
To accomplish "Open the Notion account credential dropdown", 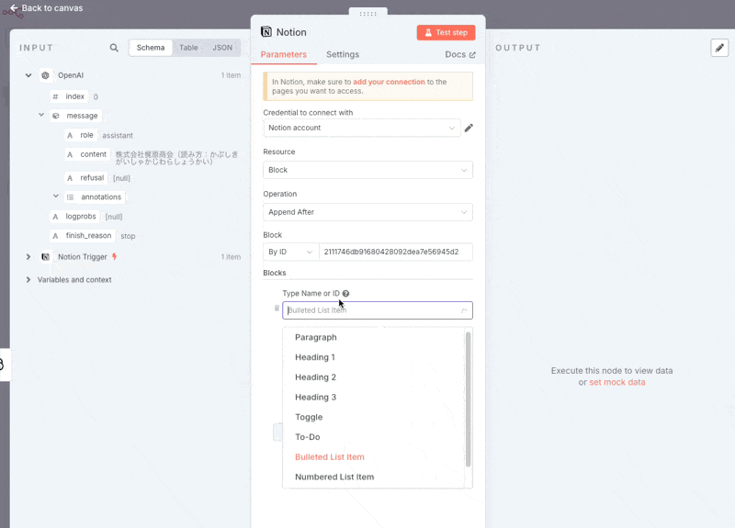I will coord(361,128).
